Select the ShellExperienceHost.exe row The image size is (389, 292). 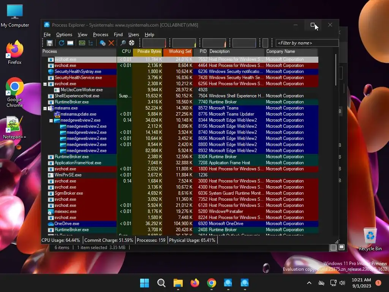pos(180,96)
